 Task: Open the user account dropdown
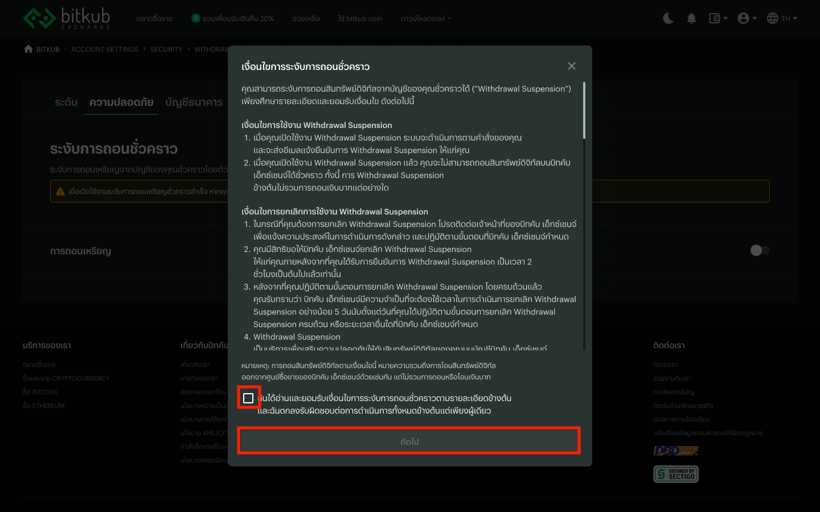coord(747,18)
